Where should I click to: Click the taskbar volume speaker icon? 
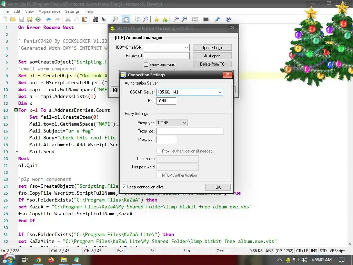(304, 260)
